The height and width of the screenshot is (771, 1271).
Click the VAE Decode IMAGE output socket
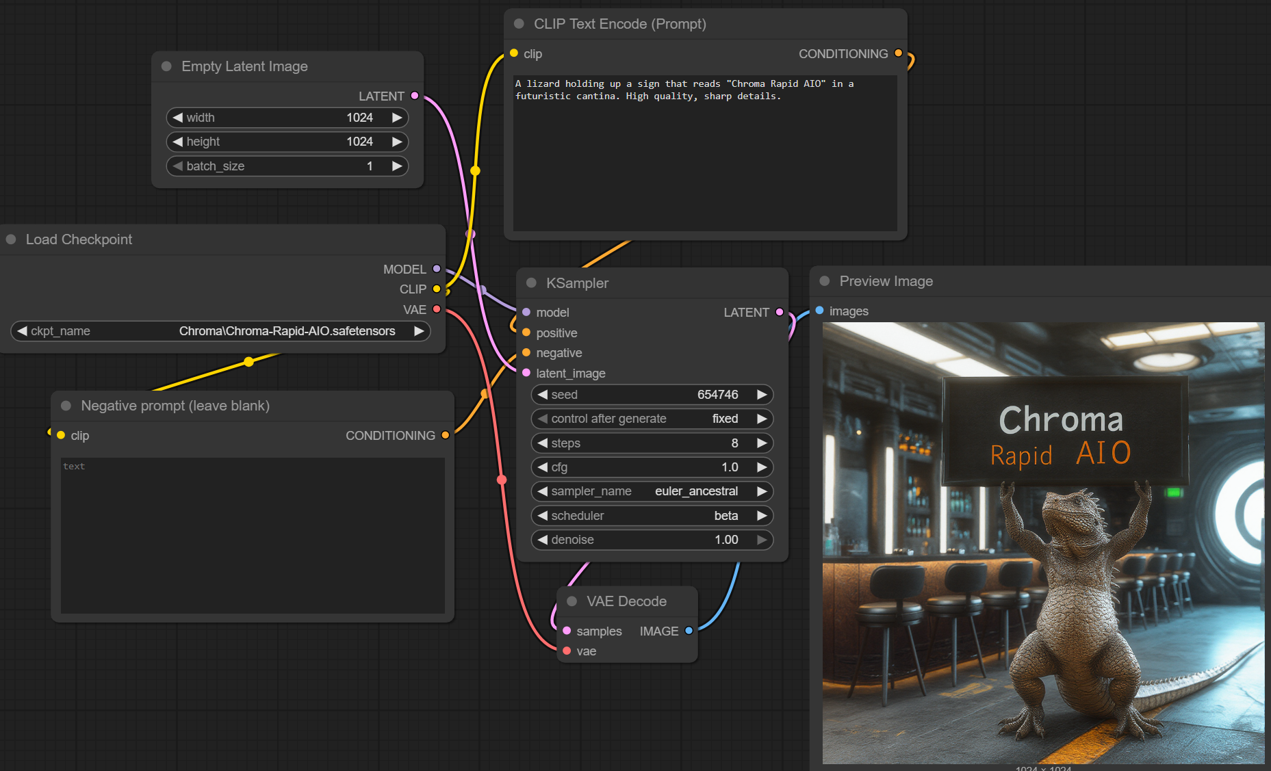pos(689,631)
